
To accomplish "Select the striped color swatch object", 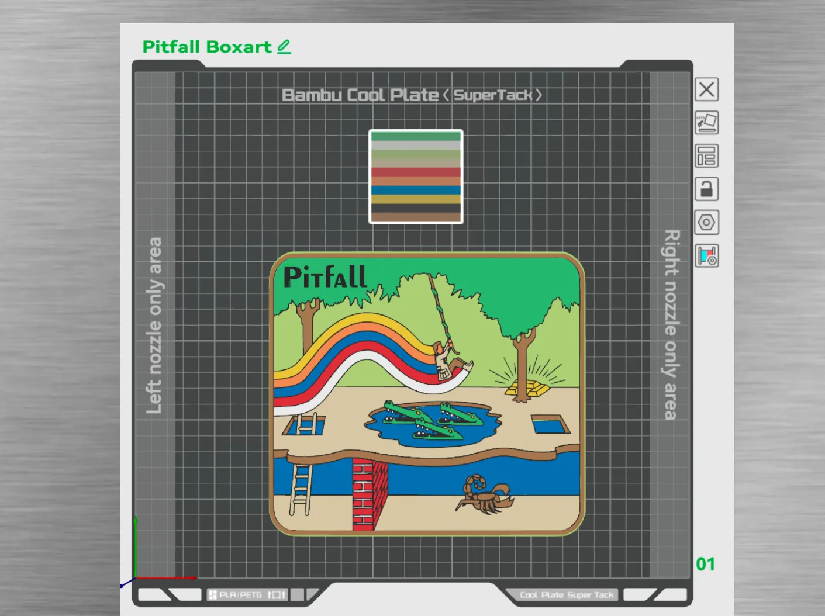I will [416, 177].
